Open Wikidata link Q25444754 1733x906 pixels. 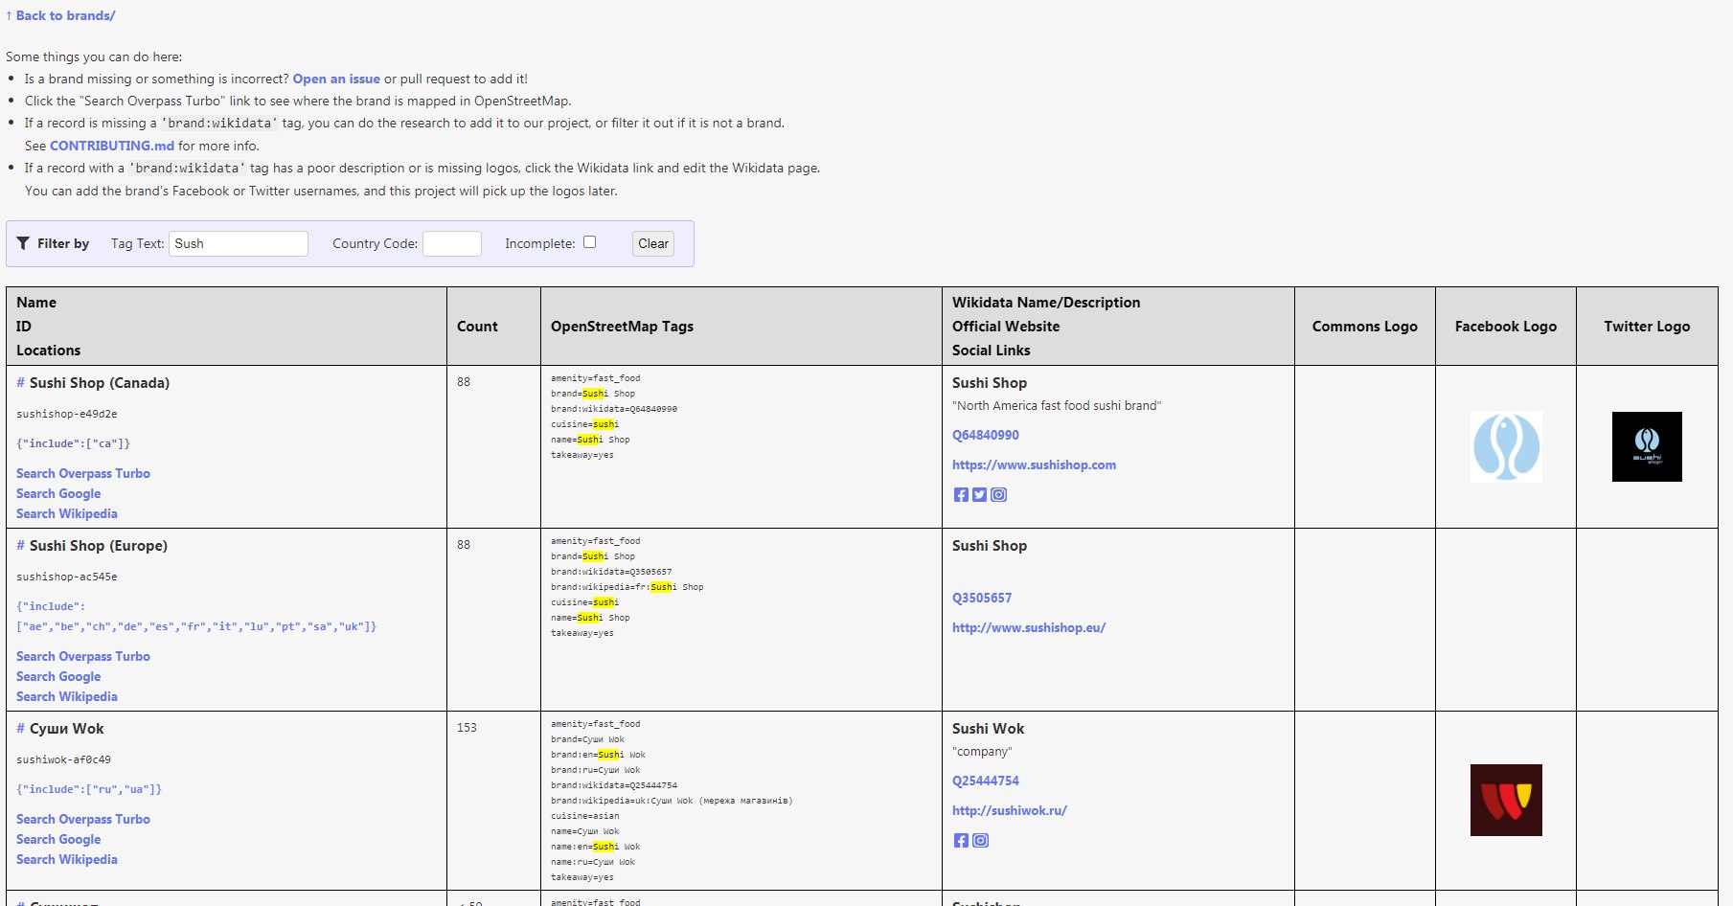(986, 781)
